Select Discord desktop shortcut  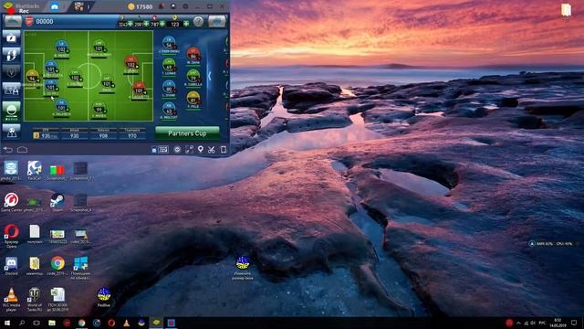11,266
